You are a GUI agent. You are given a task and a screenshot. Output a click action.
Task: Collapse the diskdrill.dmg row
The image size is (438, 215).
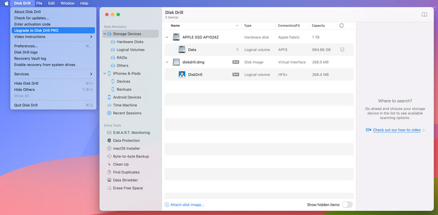click(167, 62)
